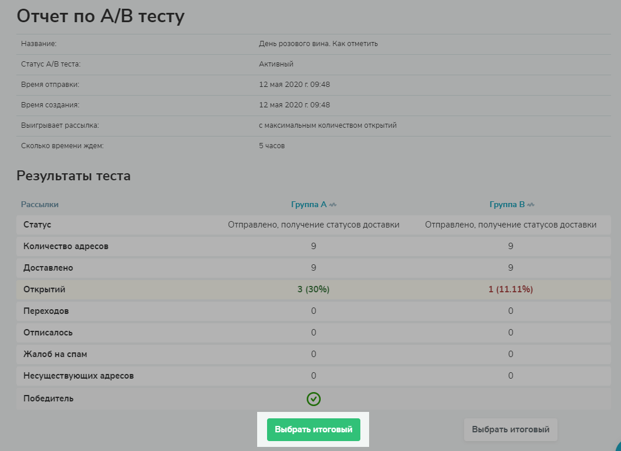This screenshot has width=621, height=451.
Task: Click the Активный status value
Action: click(276, 64)
